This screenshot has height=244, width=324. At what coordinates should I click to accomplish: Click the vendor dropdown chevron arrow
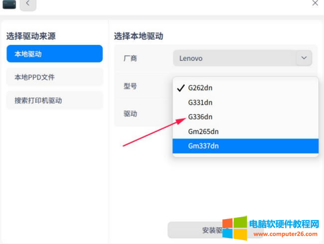click(304, 58)
